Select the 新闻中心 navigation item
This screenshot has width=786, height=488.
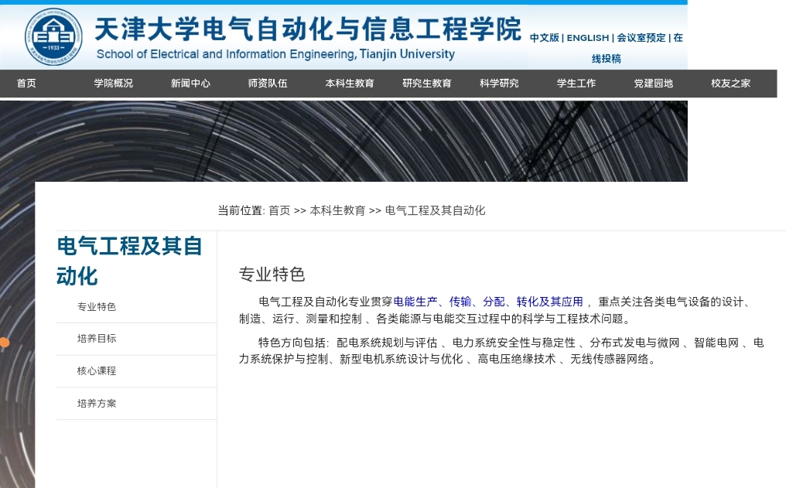pos(190,83)
